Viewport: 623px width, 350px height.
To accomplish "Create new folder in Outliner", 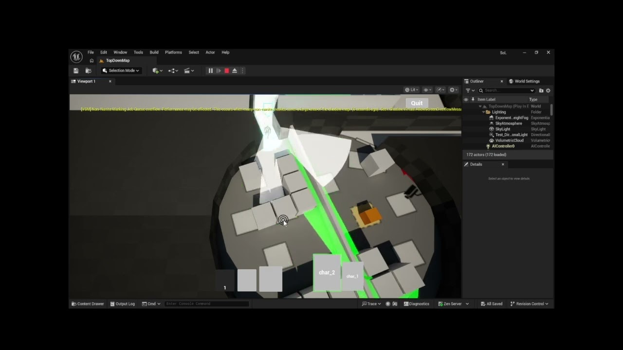I will click(541, 90).
